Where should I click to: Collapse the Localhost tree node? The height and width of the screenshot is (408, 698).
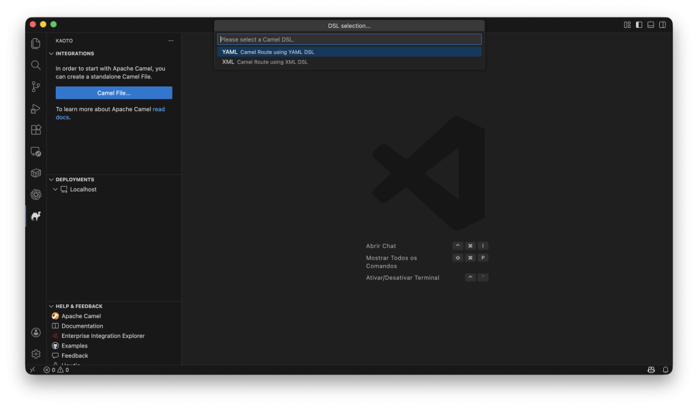click(56, 189)
